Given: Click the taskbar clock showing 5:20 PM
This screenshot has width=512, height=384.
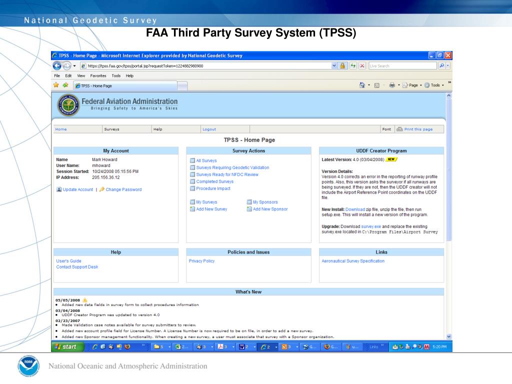Looking at the screenshot, I should (x=439, y=347).
